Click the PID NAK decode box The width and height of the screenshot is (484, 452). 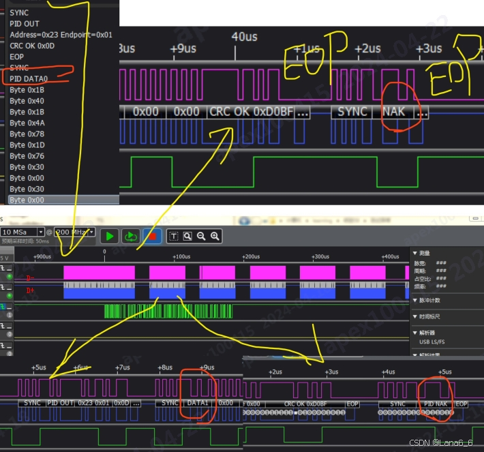click(x=435, y=404)
